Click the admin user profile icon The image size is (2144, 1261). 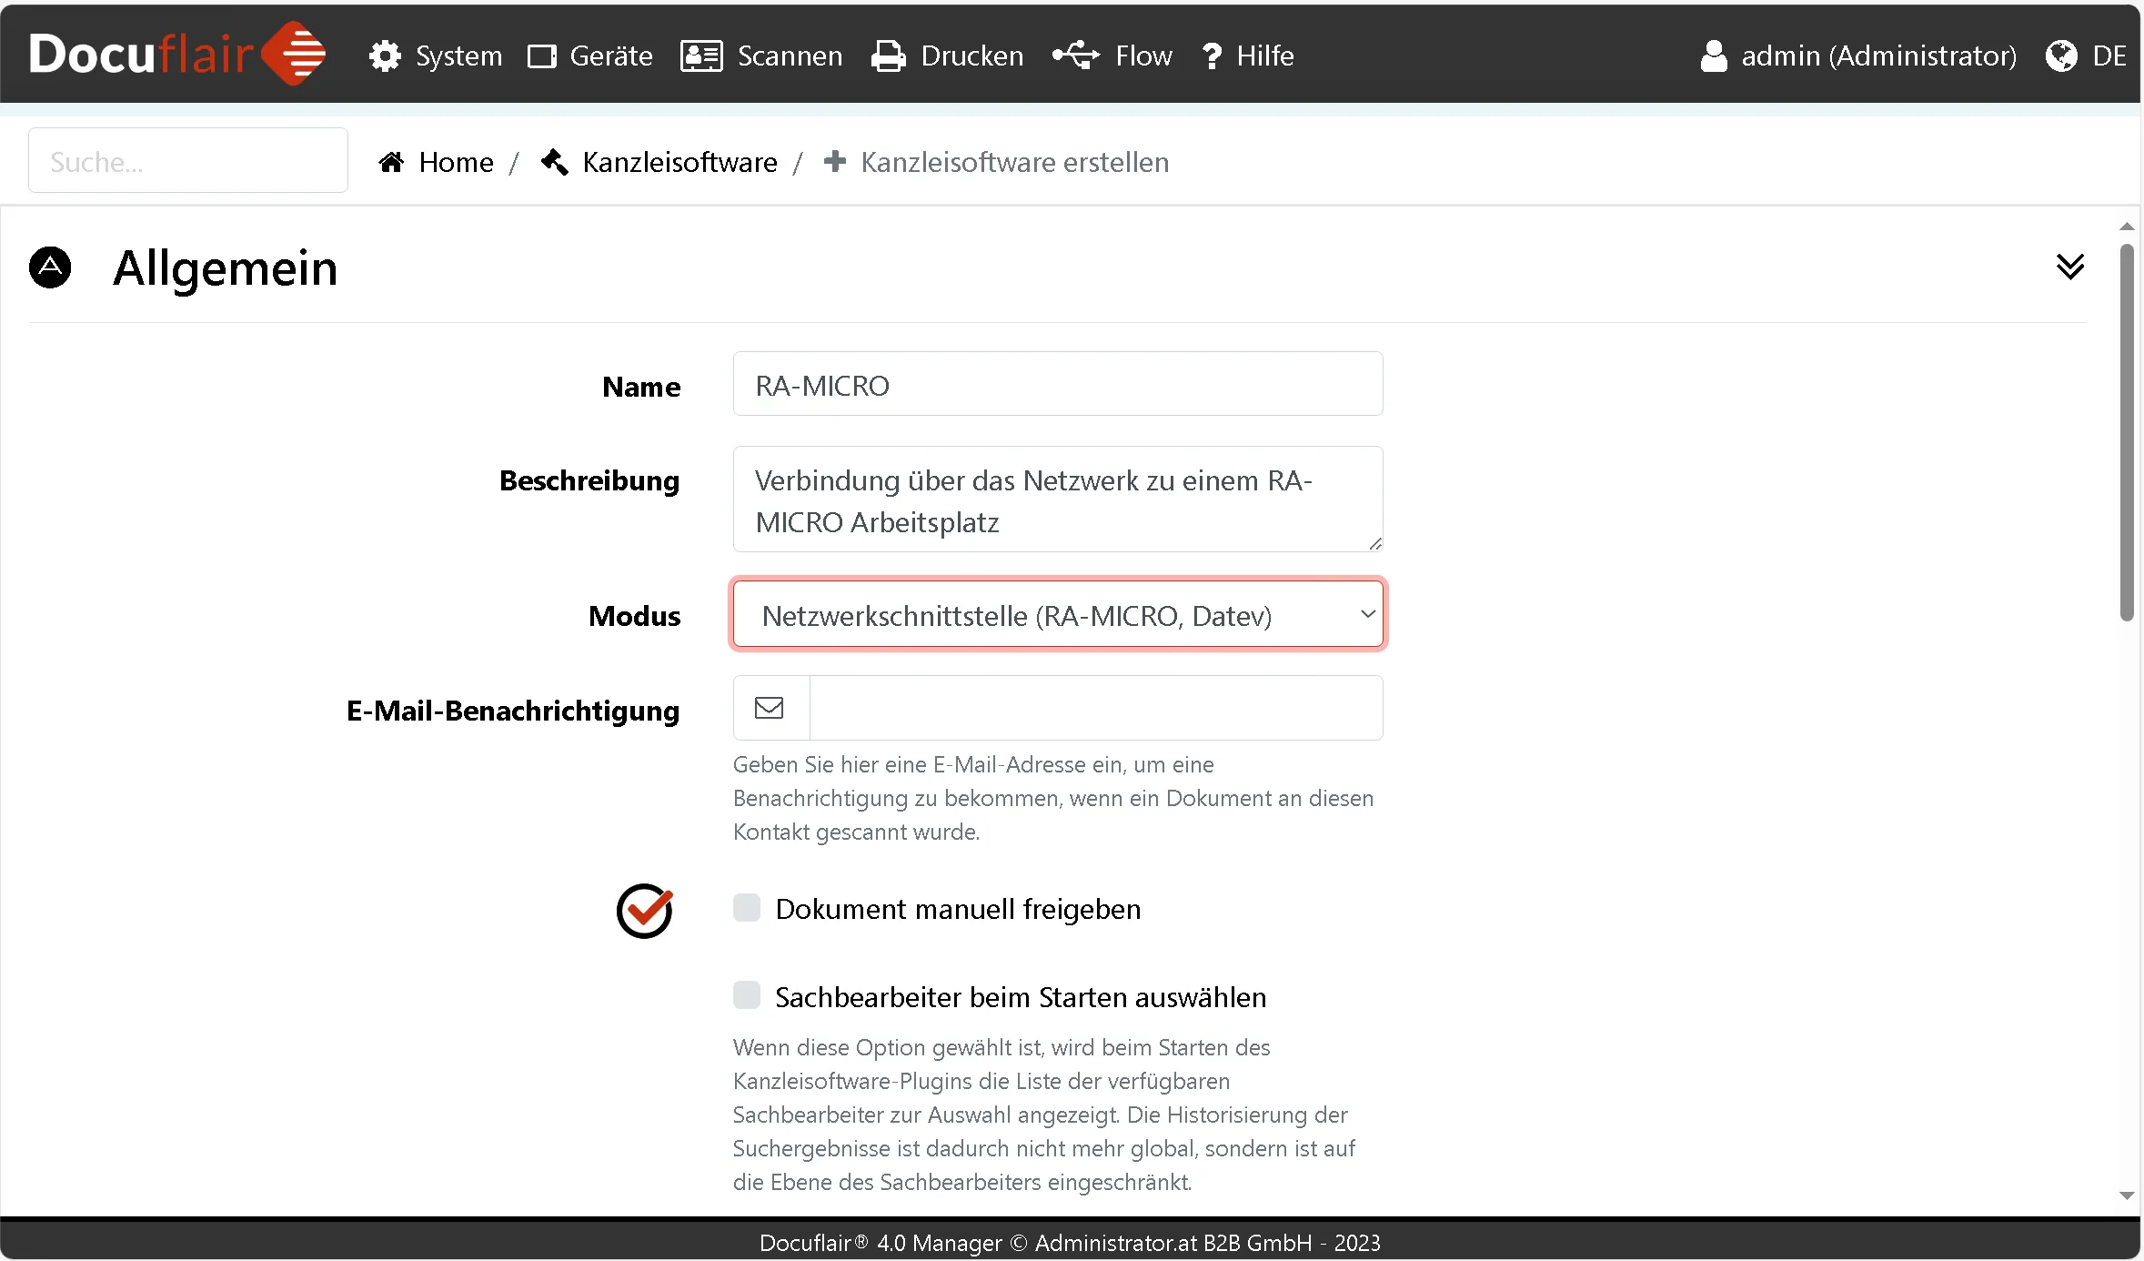(x=1714, y=55)
